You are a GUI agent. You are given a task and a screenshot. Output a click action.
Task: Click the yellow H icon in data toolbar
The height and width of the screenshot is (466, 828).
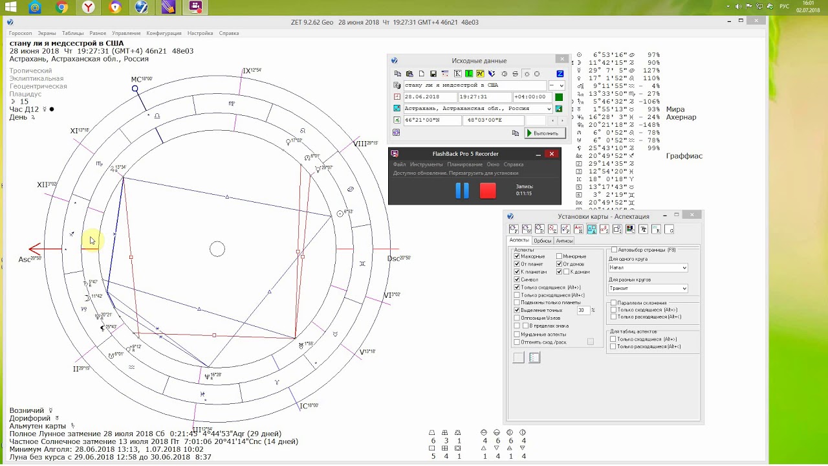(x=480, y=74)
